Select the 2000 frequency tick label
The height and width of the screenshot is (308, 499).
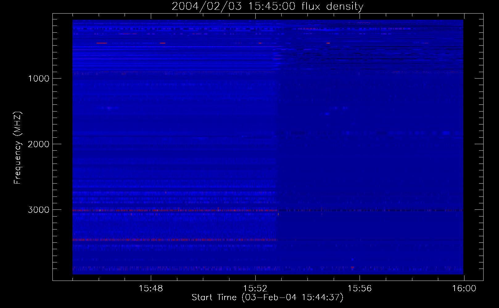[x=39, y=144]
